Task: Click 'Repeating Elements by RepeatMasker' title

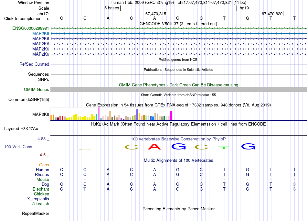Action: coord(178,209)
